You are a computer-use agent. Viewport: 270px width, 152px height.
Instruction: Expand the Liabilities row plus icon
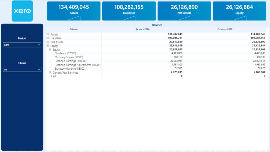(x=48, y=38)
